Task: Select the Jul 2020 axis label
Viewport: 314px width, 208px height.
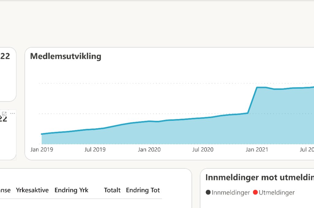Action: [x=203, y=150]
